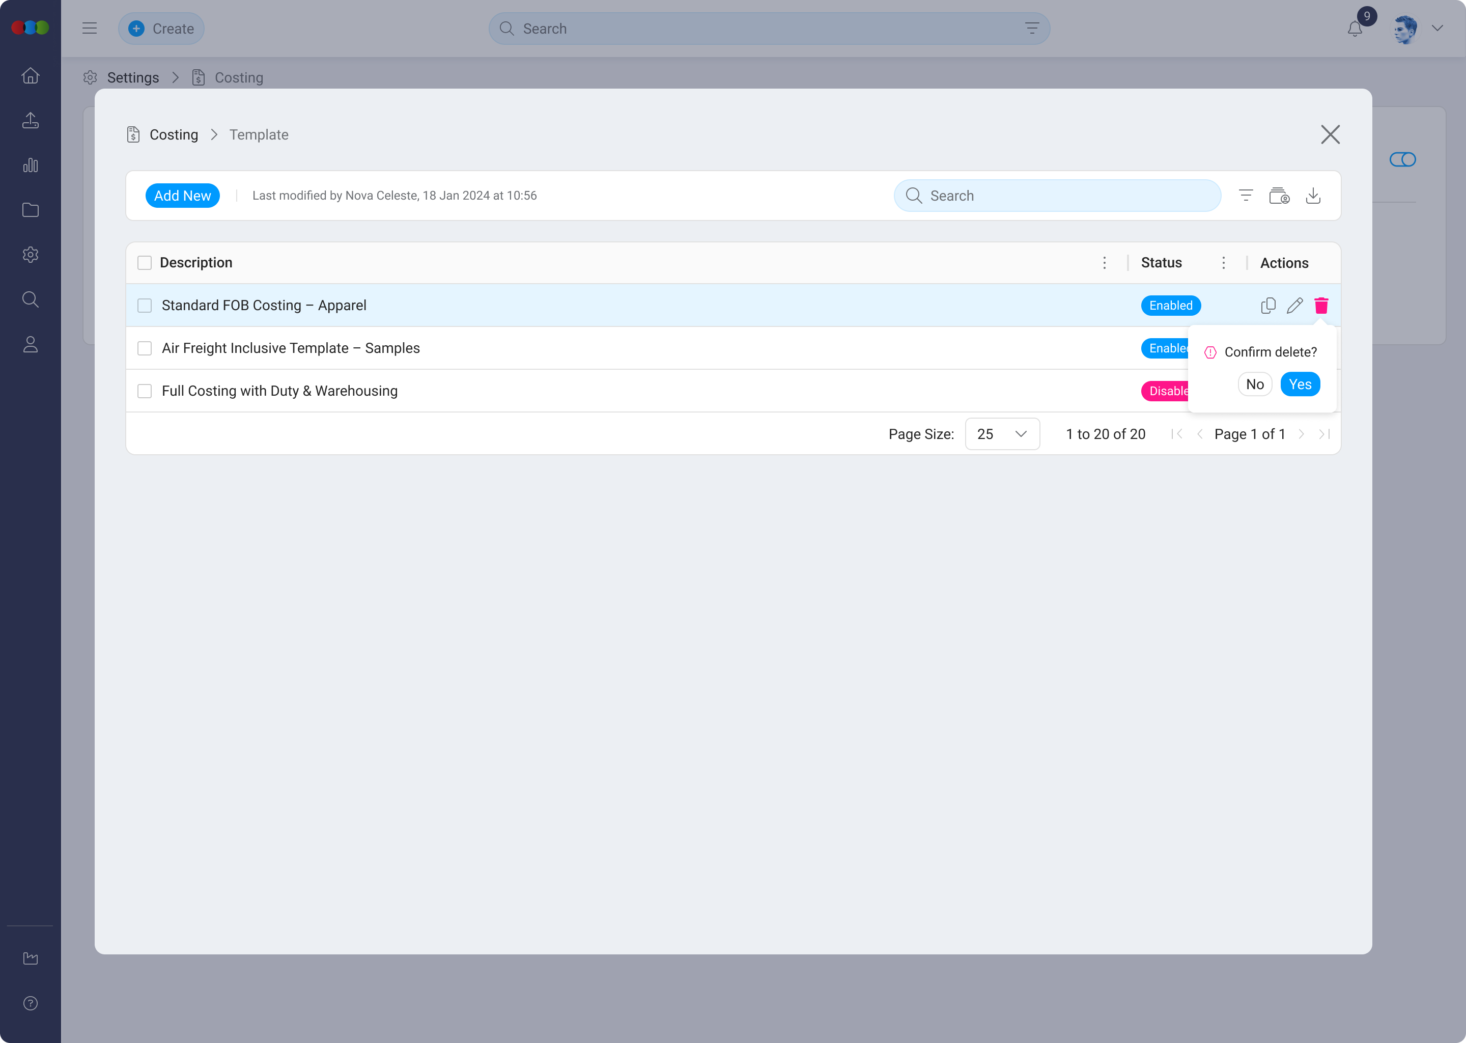1466x1043 pixels.
Task: Open the Settings gear in the sidebar
Action: pyautogui.click(x=30, y=254)
